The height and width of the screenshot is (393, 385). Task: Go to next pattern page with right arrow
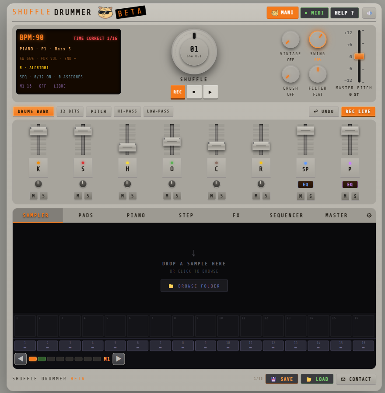point(119,359)
